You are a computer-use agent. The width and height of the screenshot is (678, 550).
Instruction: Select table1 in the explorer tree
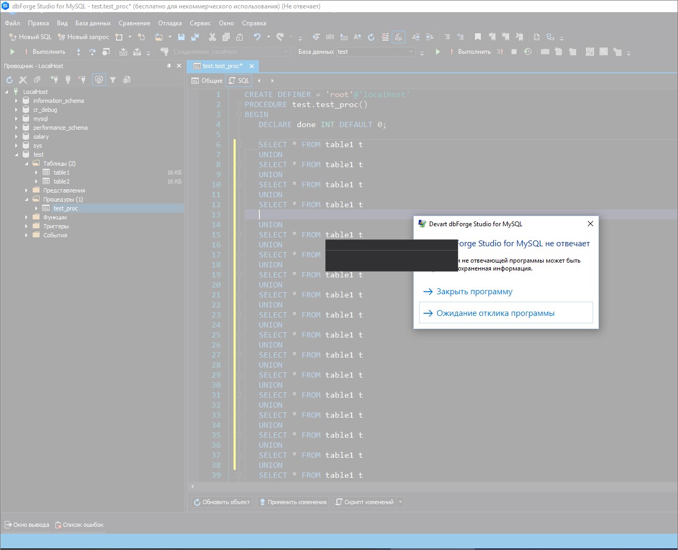(61, 172)
